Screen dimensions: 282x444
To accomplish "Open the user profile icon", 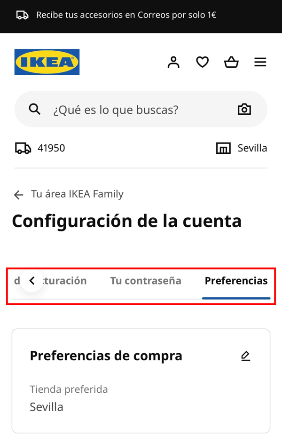I will pyautogui.click(x=173, y=62).
